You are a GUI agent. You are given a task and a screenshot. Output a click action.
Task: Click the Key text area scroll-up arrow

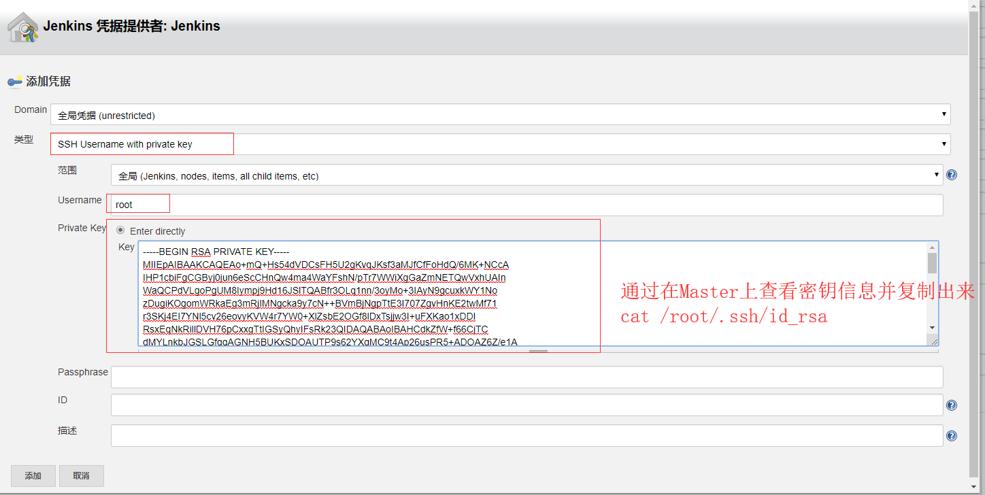pos(932,247)
